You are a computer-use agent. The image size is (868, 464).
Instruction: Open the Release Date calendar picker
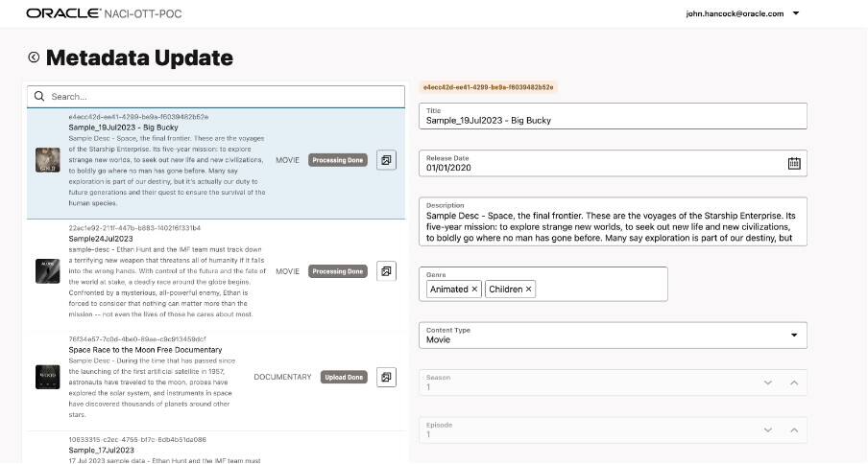click(x=794, y=163)
